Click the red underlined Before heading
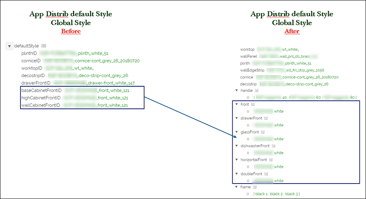Screen dimensions: 366x199 (71, 32)
